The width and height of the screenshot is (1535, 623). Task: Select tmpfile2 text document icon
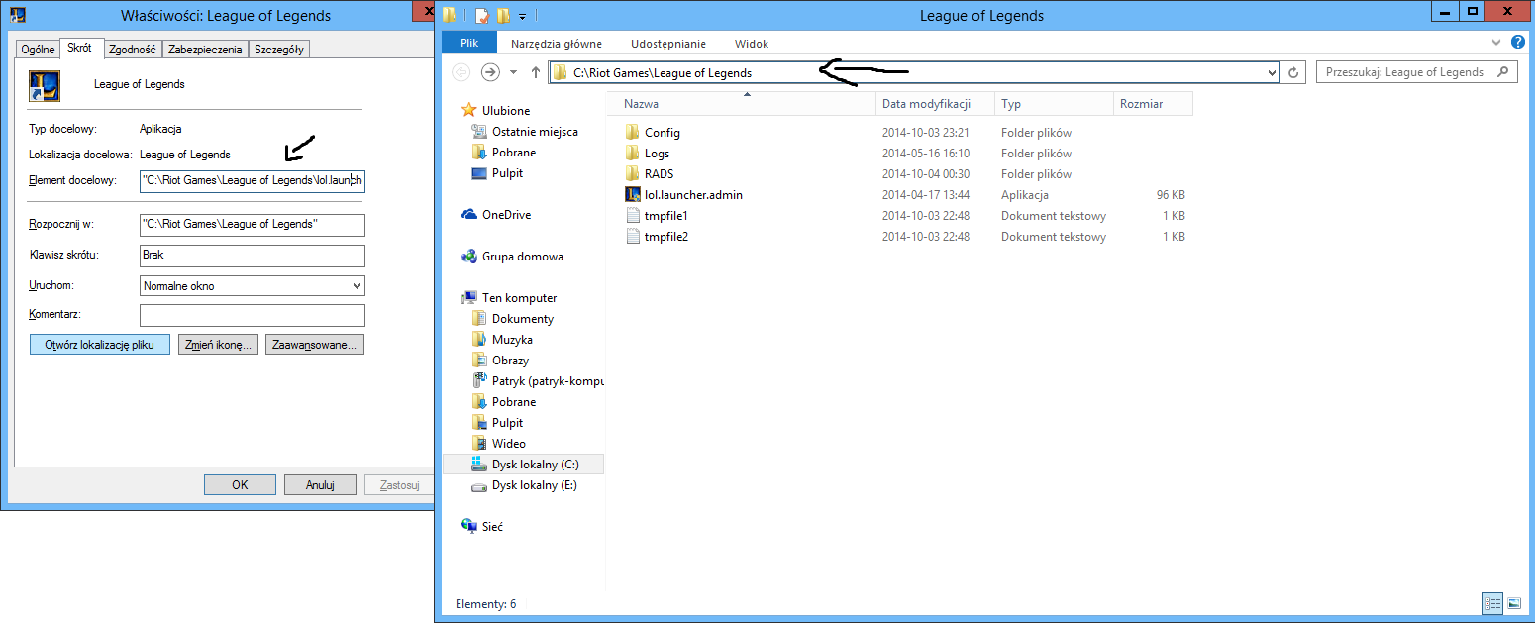click(633, 237)
